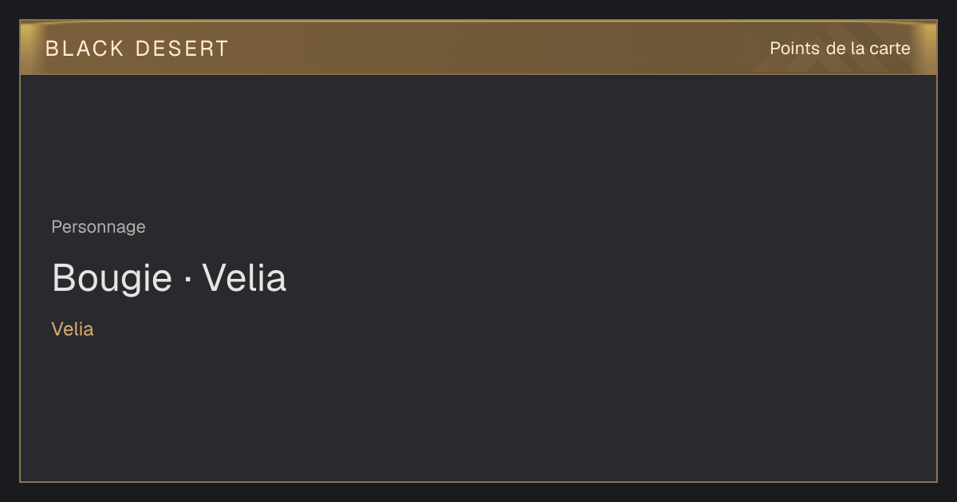Click the faint chevron emblem in header
This screenshot has height=502, width=957.
(821, 56)
